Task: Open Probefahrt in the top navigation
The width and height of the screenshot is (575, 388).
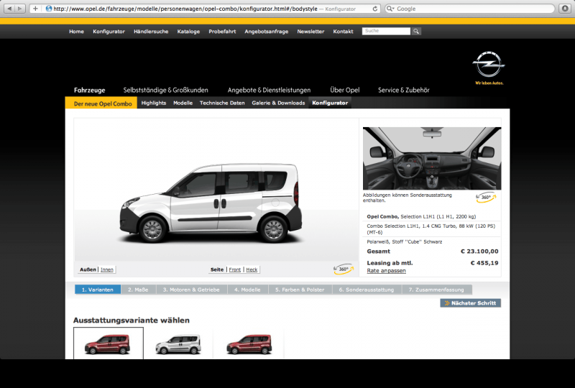Action: pos(222,32)
